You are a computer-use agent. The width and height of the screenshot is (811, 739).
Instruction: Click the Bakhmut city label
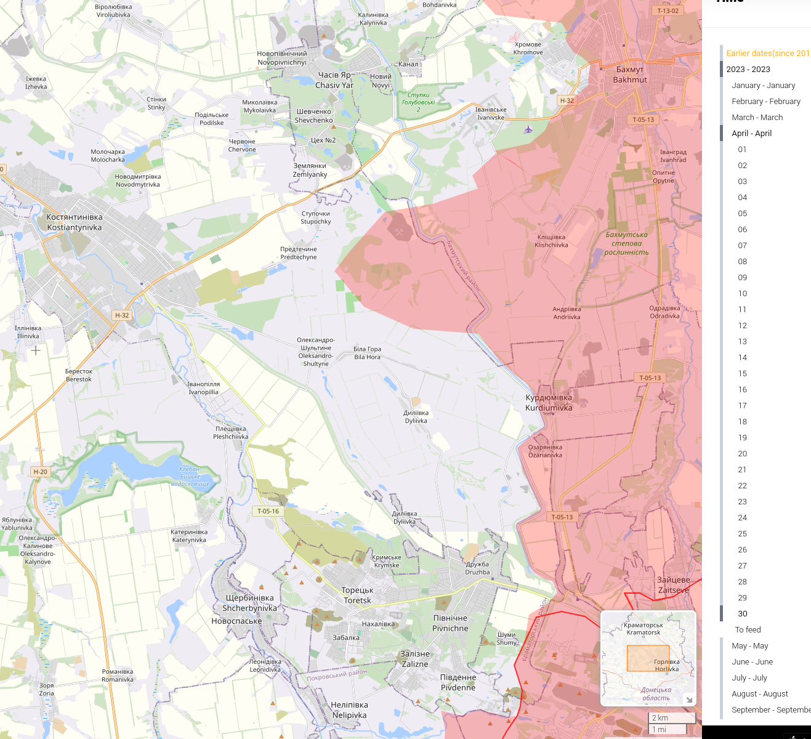630,75
